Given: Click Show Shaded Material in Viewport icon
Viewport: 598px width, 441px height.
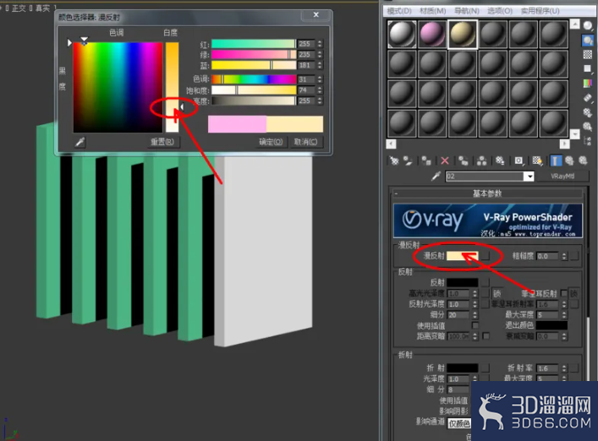Looking at the screenshot, I should click(537, 161).
